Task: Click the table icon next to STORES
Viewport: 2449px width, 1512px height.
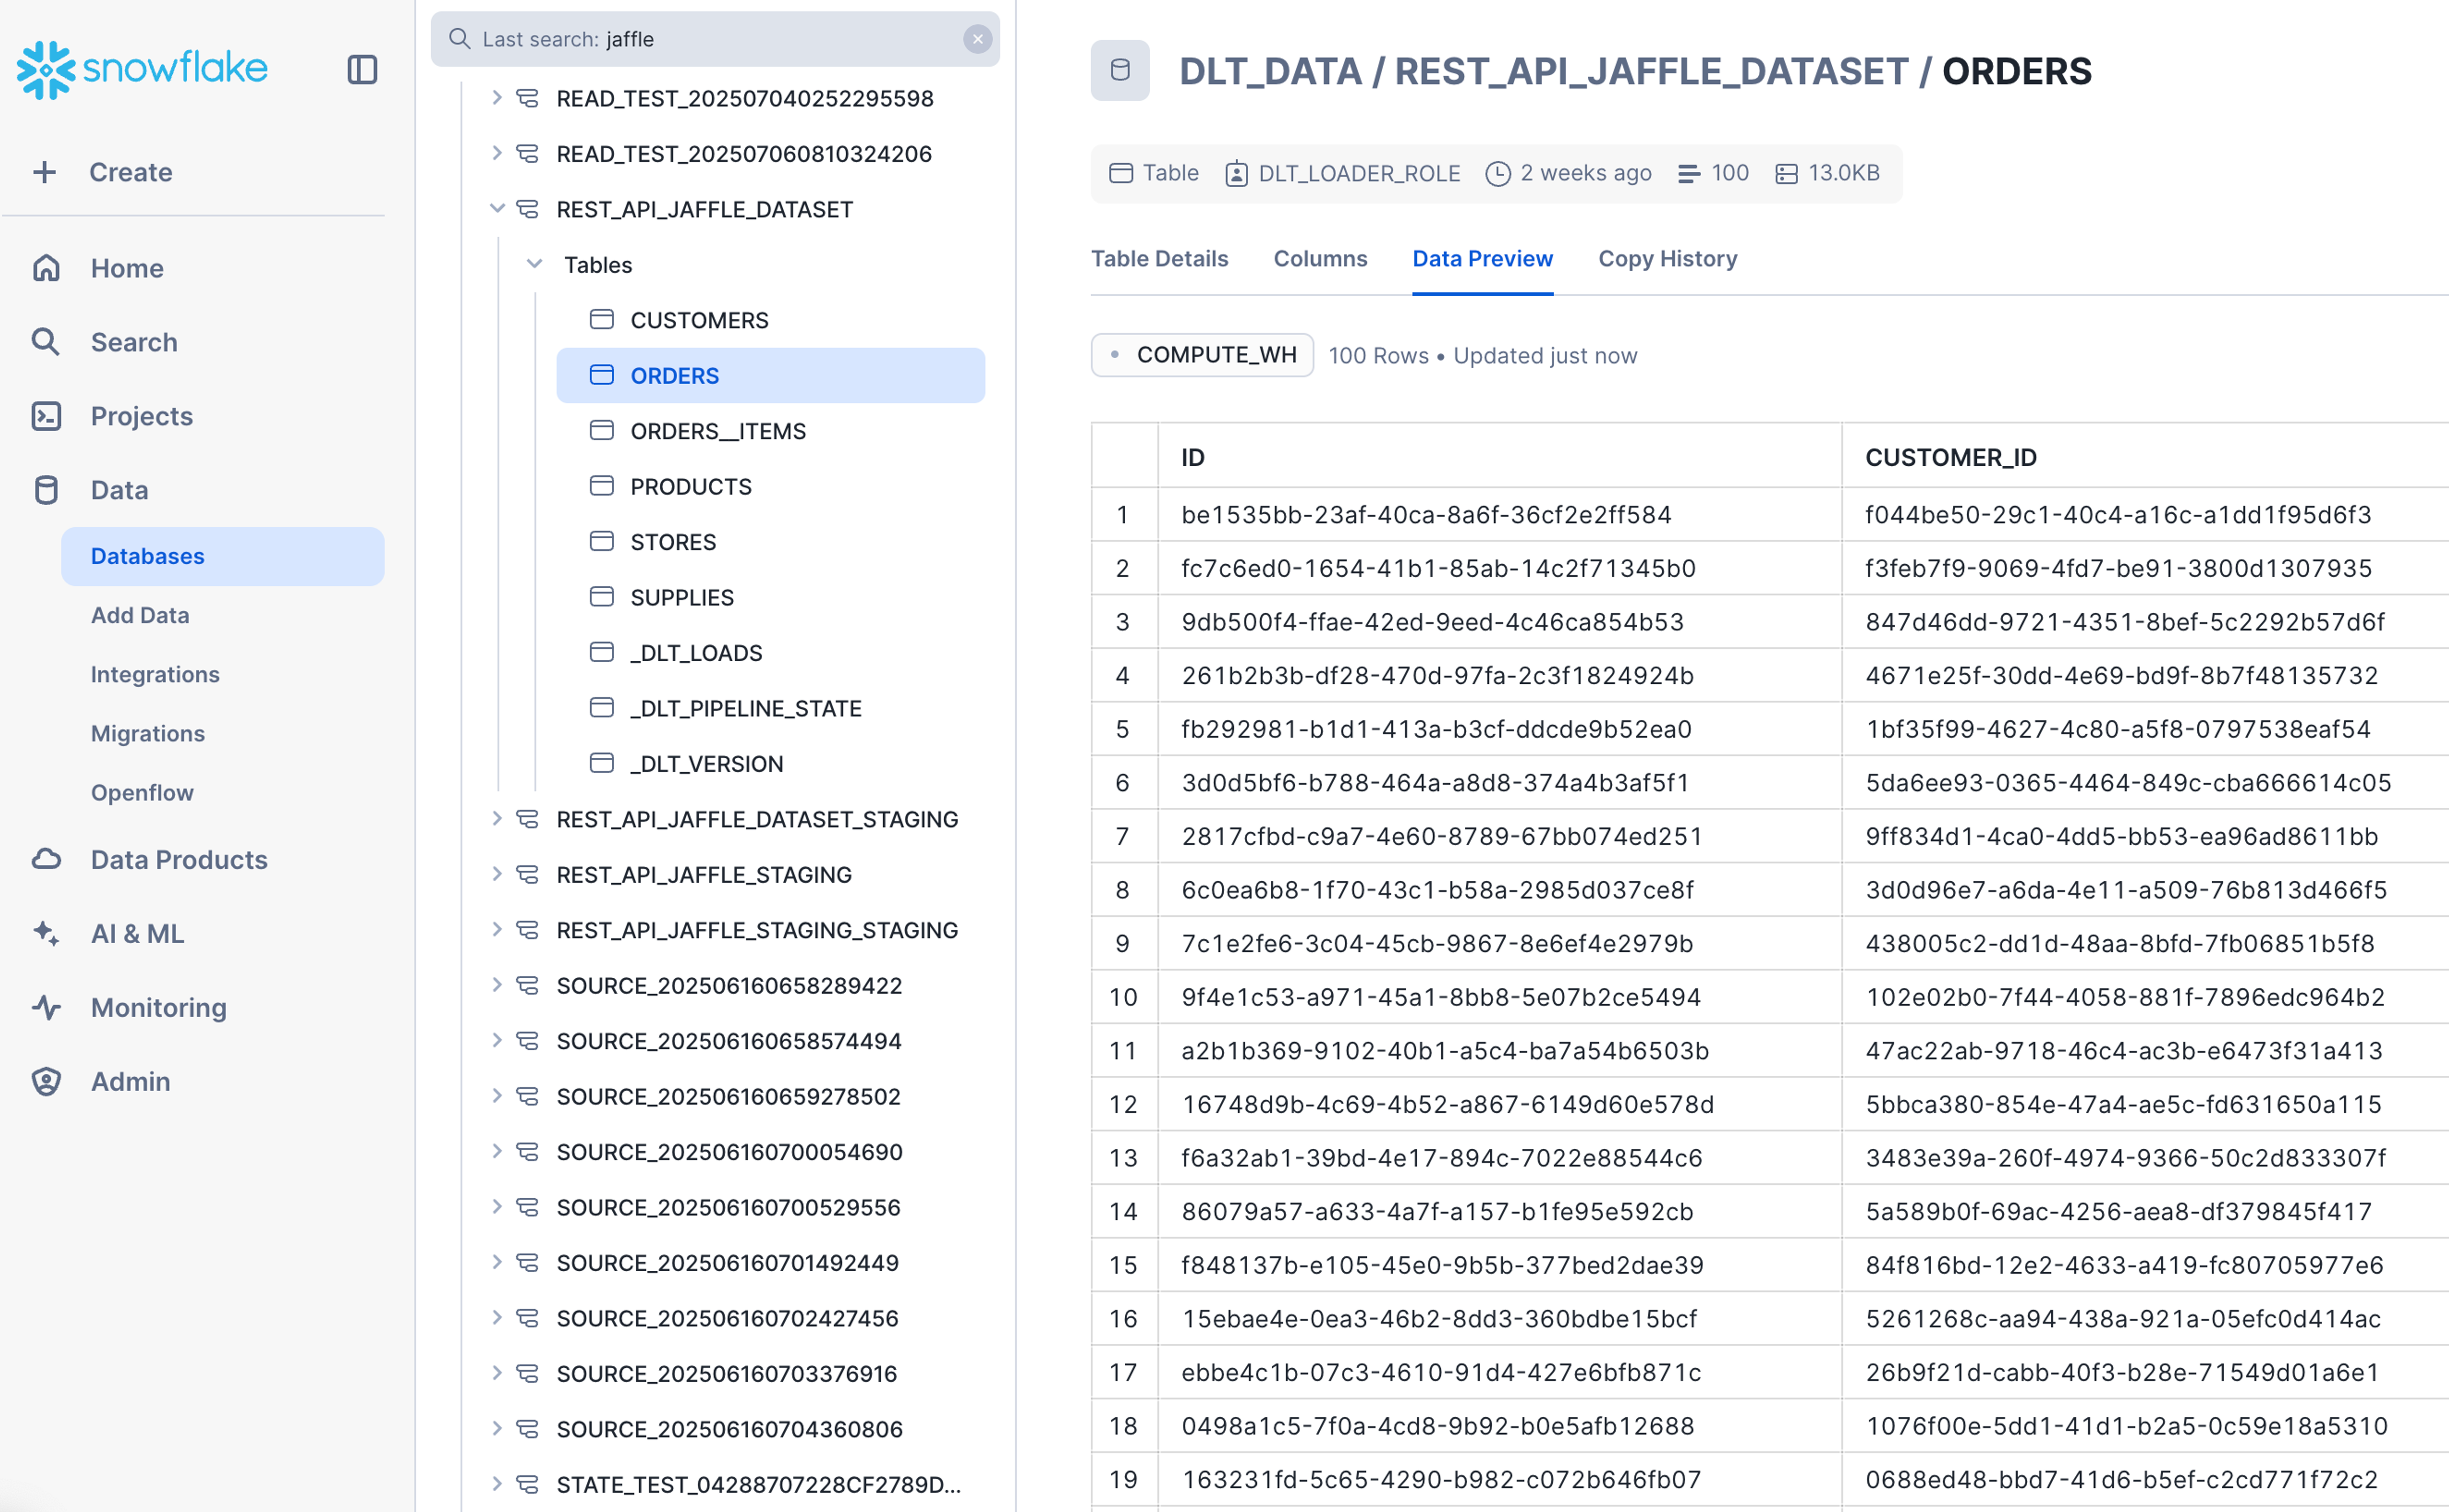Action: (x=602, y=542)
